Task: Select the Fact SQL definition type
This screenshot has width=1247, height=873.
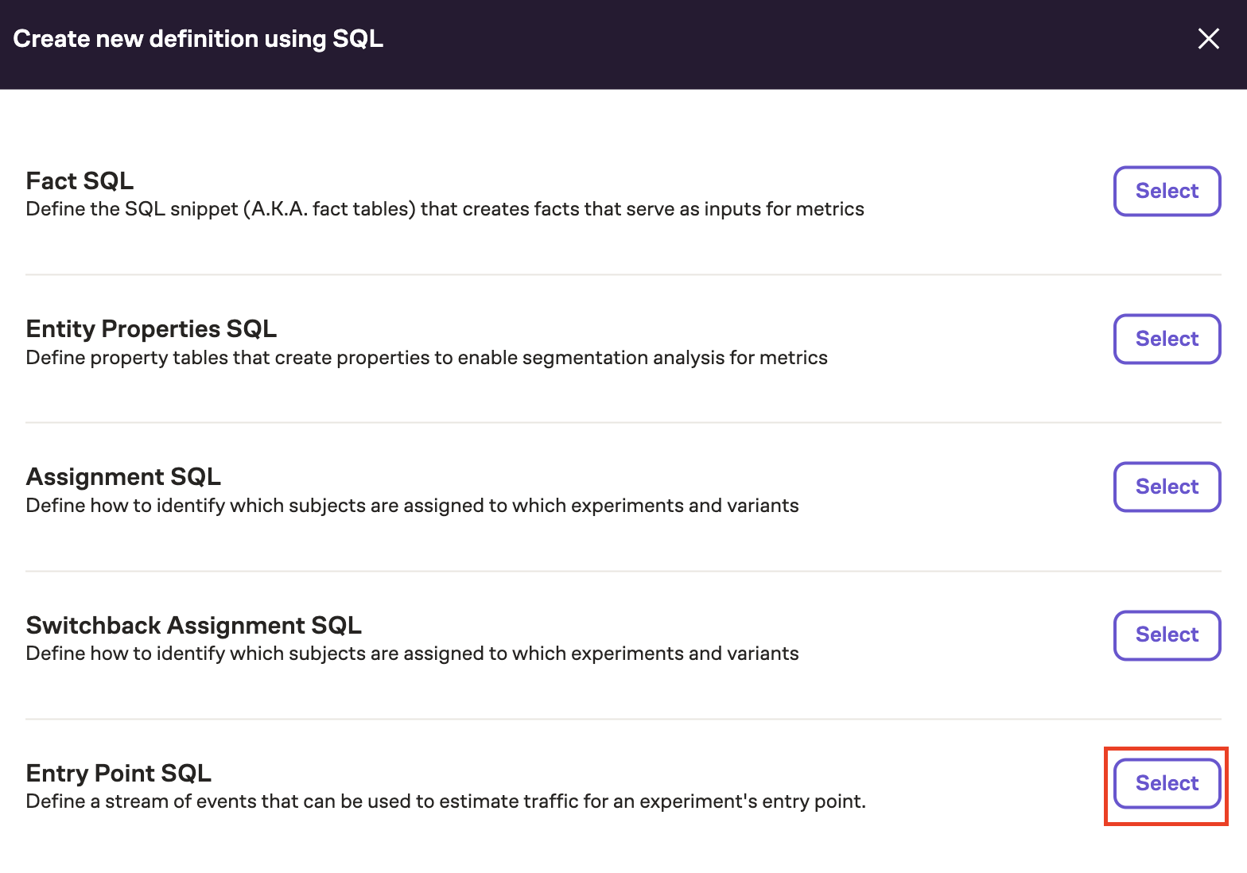Action: 1166,191
